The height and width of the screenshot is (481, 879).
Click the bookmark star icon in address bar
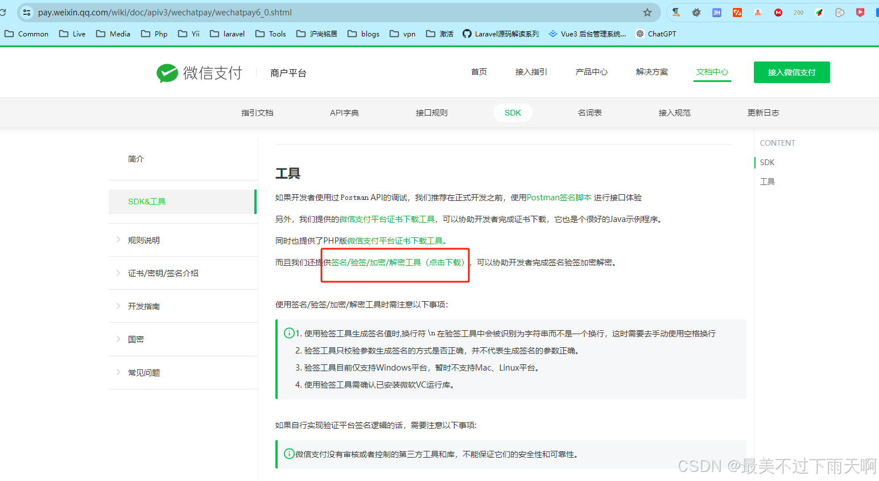[x=647, y=13]
